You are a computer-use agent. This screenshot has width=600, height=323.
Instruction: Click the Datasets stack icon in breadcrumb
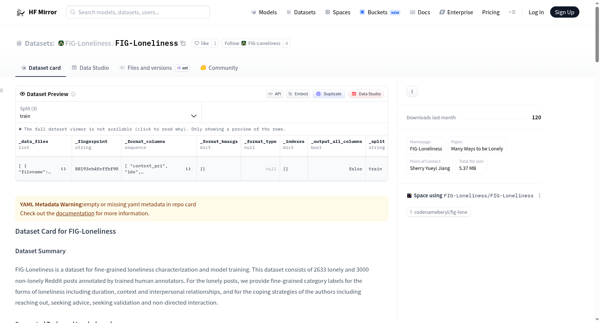[19, 44]
